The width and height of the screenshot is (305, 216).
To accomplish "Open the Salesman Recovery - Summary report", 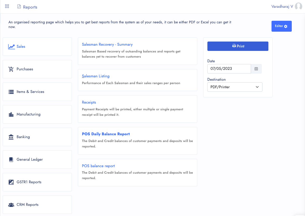I will pos(107,44).
